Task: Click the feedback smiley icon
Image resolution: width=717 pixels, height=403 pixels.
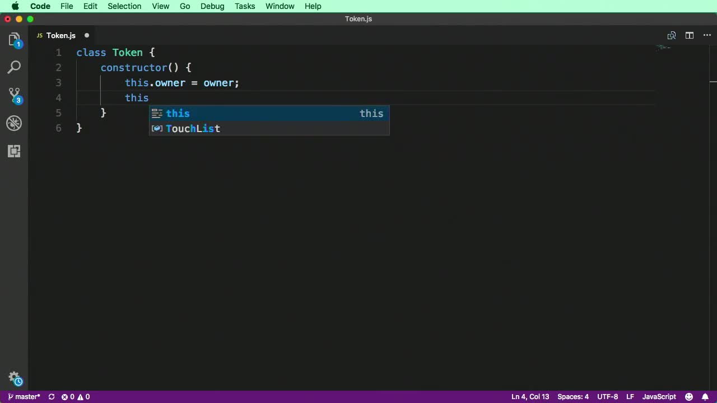Action: [689, 397]
